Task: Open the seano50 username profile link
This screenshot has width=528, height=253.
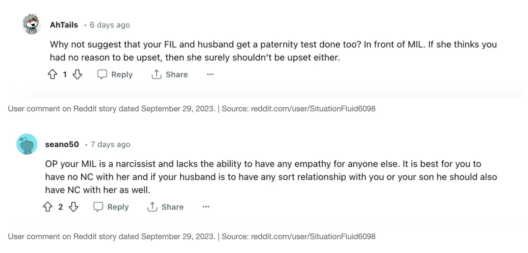Action: (x=62, y=144)
